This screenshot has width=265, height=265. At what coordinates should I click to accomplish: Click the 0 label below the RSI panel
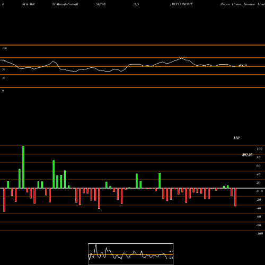(3, 91)
